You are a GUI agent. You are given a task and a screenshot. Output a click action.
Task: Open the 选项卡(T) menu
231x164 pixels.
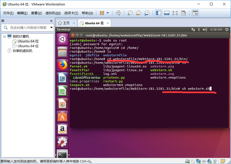point(71,13)
